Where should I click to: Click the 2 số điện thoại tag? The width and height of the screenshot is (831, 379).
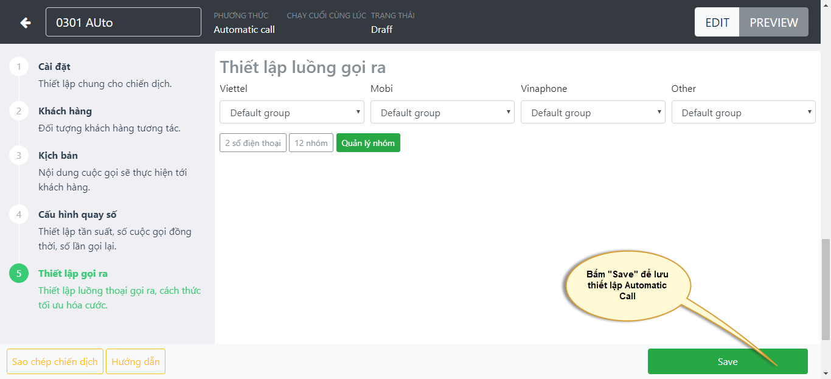pos(252,143)
